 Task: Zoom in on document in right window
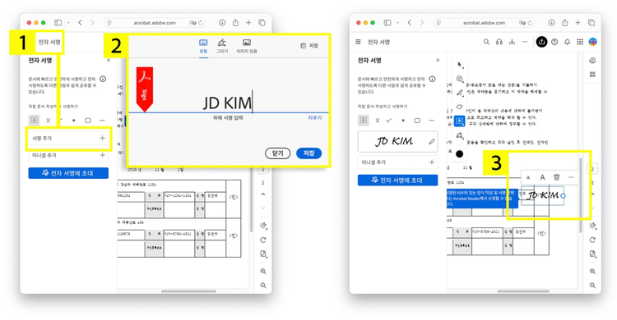tap(592, 272)
